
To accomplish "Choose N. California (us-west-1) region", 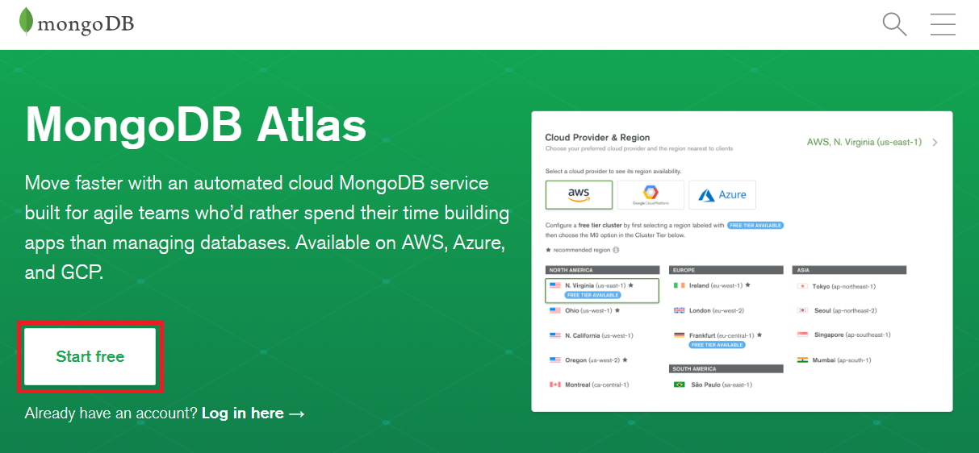I will 591,335.
